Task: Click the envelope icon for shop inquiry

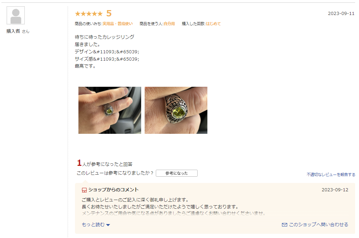Action: coord(284,225)
